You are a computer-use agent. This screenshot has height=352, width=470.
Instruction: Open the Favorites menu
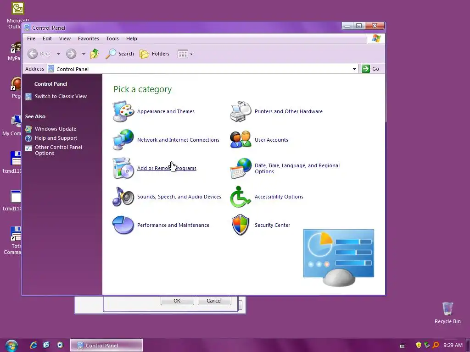click(89, 38)
